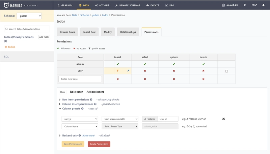This screenshot has width=270, height=154.
Task: Click the todos table icon in sidebar
Action: (x=6, y=47)
